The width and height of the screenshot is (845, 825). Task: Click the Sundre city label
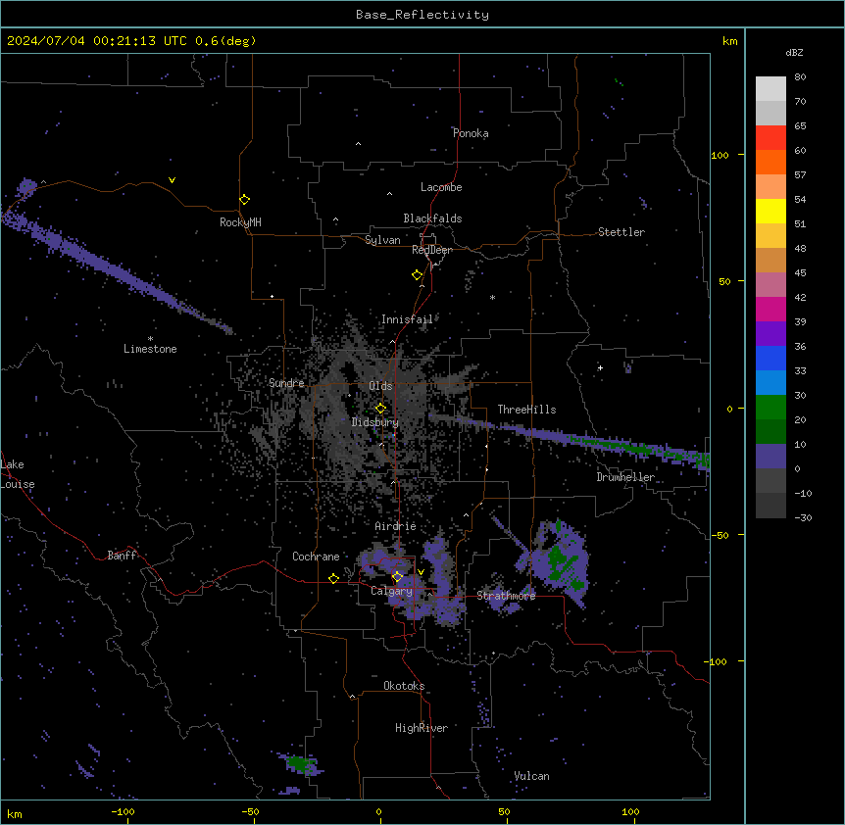click(x=286, y=383)
